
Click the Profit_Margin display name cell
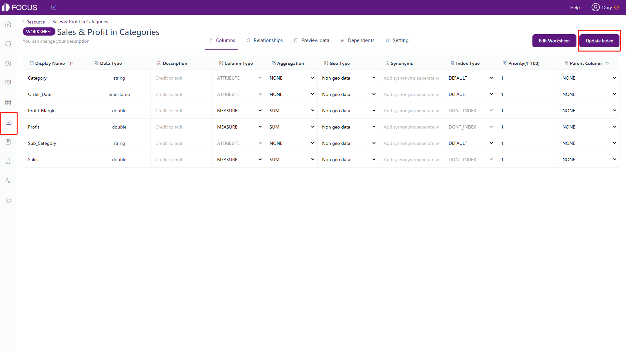pos(55,111)
